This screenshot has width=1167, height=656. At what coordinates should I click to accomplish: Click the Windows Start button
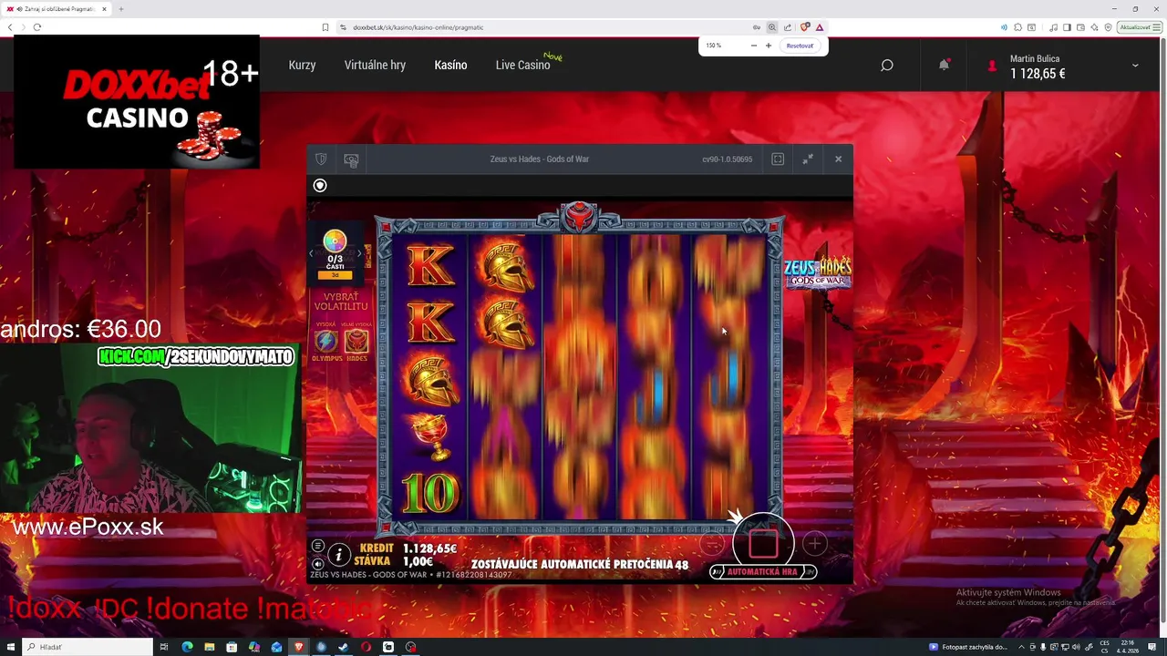click(9, 647)
